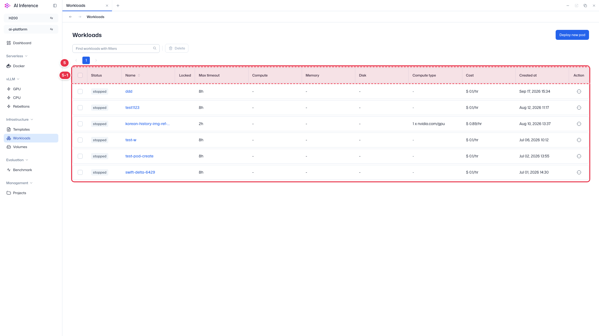Add a new tab with plus icon
Image resolution: width=599 pixels, height=336 pixels.
[118, 6]
